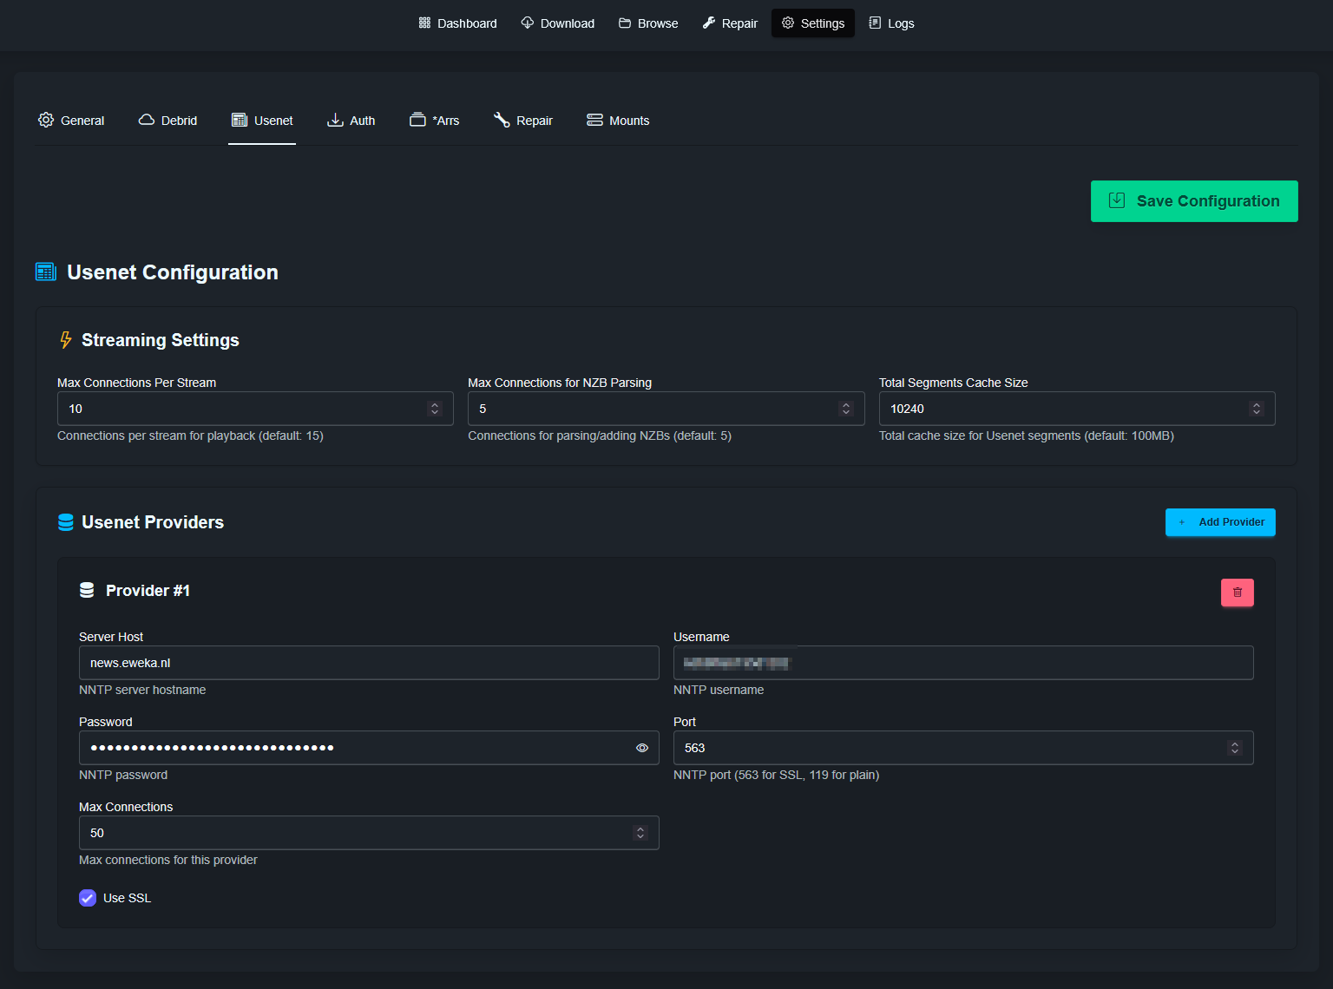Uncheck the Use SSL checkbox

tap(88, 898)
